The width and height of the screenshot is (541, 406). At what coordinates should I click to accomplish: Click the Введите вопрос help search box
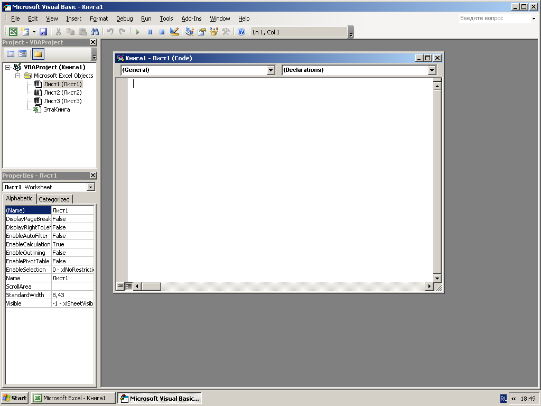click(495, 19)
